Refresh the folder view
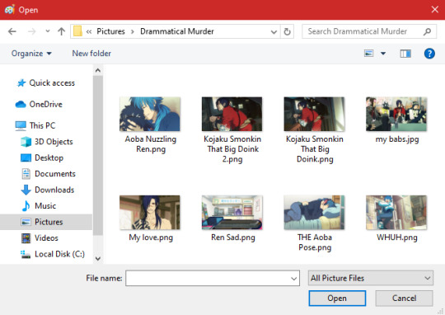445x315 pixels. (x=288, y=31)
